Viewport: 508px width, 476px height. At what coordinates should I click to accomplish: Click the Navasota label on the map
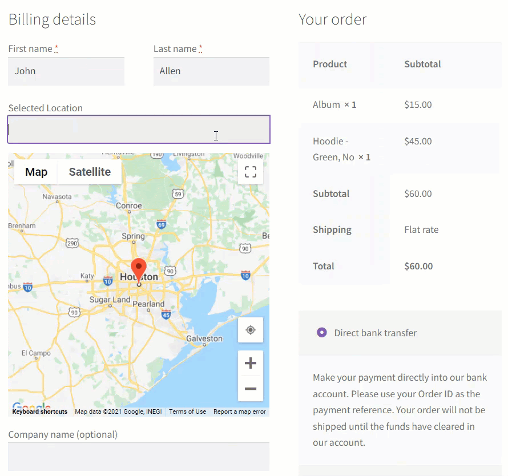click(57, 196)
